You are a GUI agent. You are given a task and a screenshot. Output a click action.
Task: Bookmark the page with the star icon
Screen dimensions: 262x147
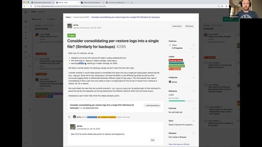222,6
